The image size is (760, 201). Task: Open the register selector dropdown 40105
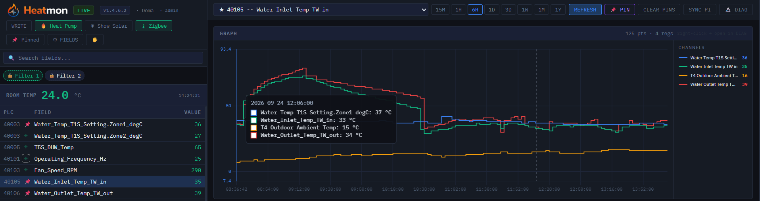pyautogui.click(x=321, y=9)
